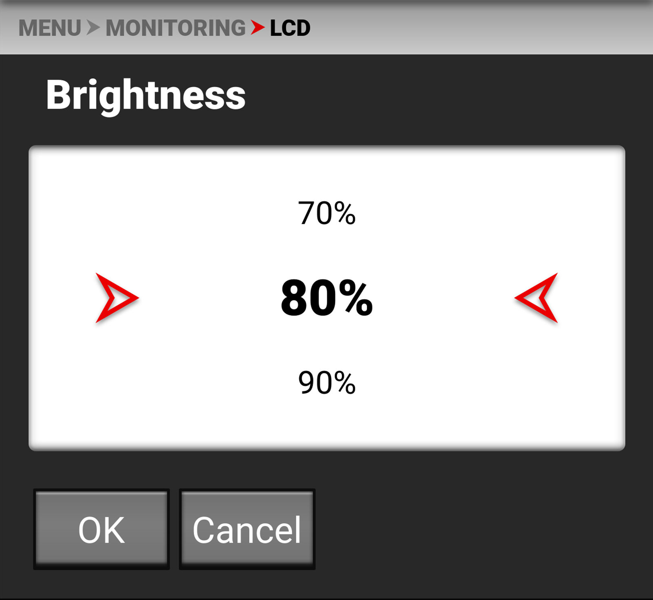Viewport: 653px width, 600px height.
Task: Open the MENU breadcrumb item
Action: [51, 27]
